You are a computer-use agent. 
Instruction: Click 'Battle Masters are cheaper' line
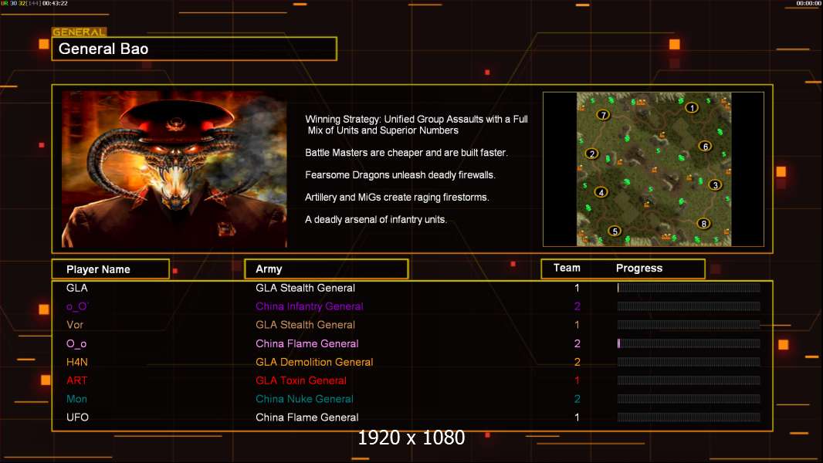(x=407, y=153)
